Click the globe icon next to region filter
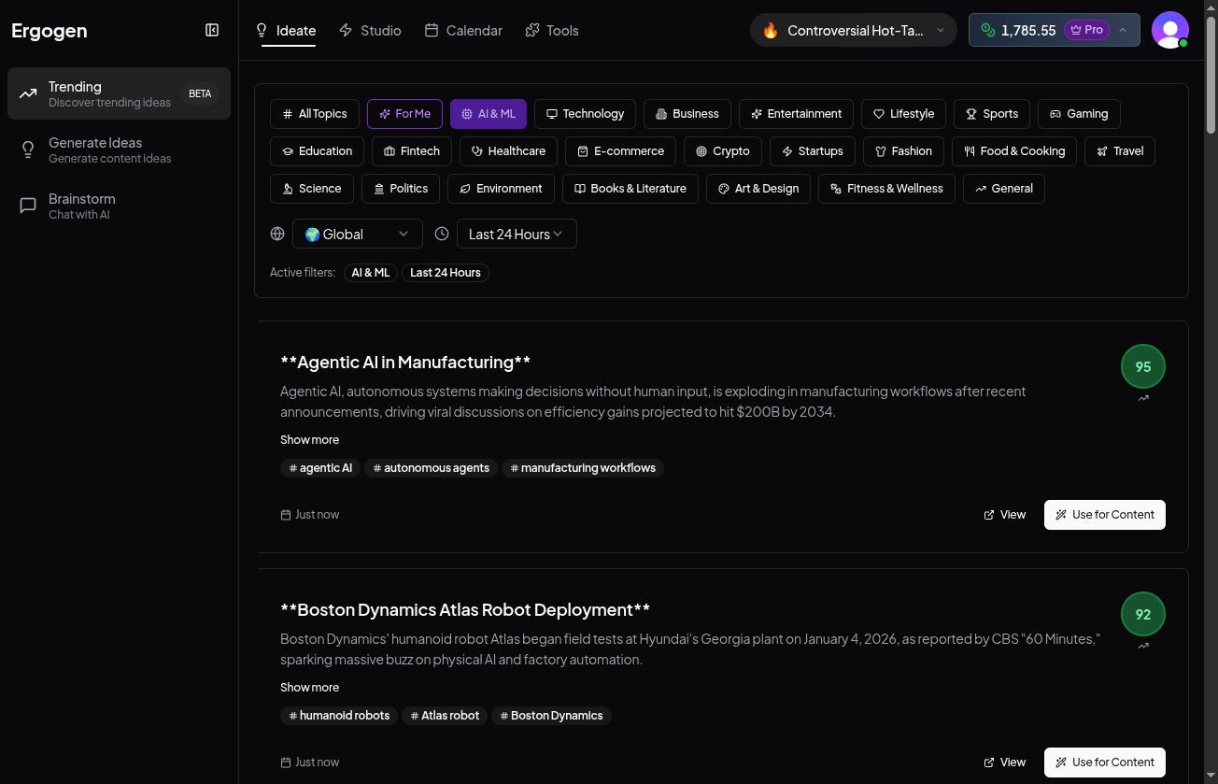Screen dimensions: 1218x784 click(277, 234)
